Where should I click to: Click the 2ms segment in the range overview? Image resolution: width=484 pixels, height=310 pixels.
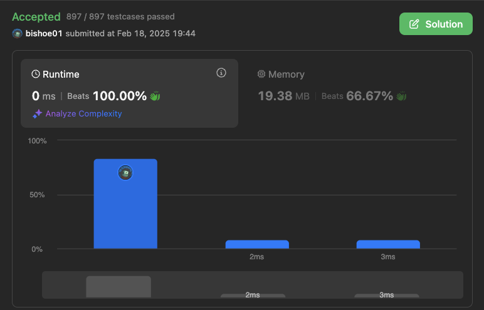click(253, 296)
